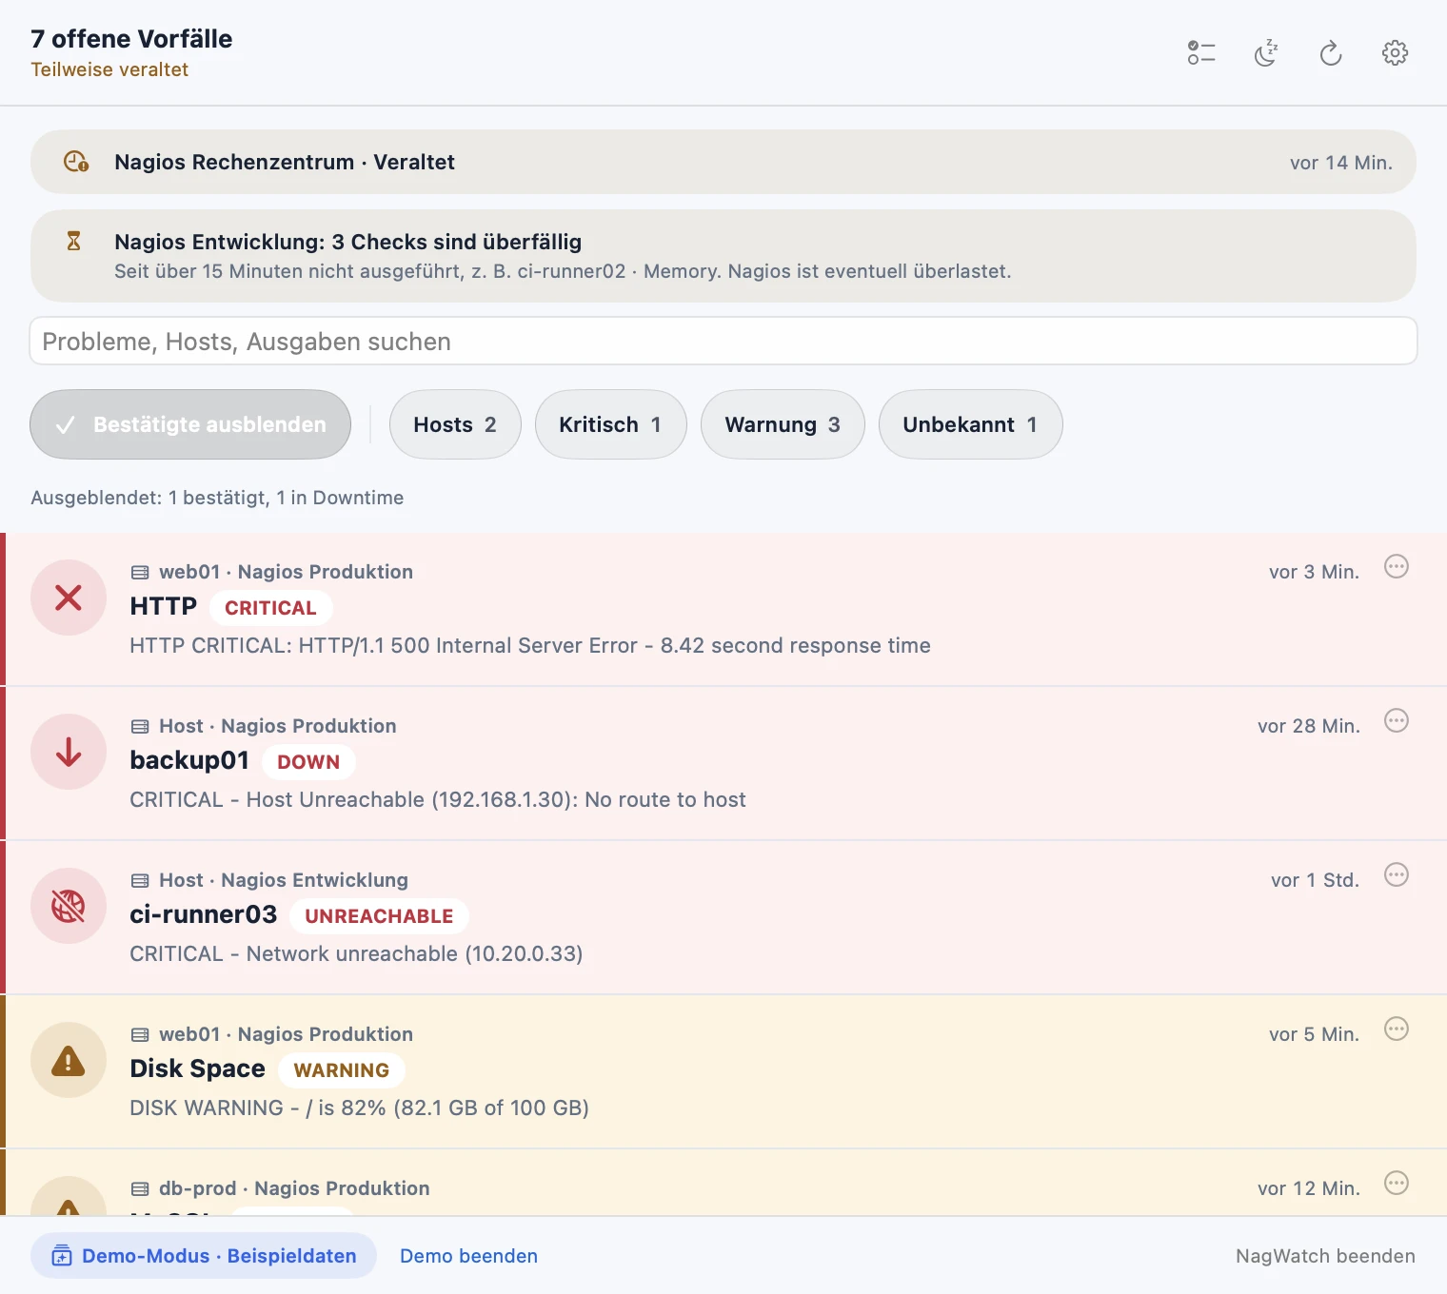Click the HTTP 500 Internal Server Error output
The height and width of the screenshot is (1294, 1447).
click(530, 645)
